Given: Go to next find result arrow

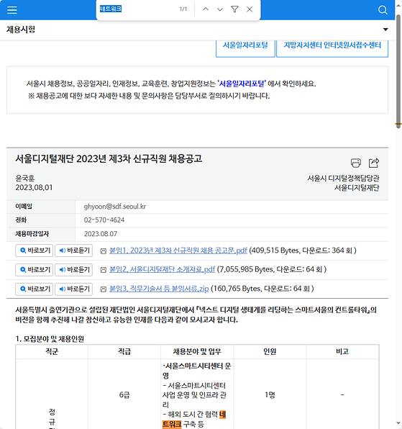Looking at the screenshot, I should [x=220, y=9].
